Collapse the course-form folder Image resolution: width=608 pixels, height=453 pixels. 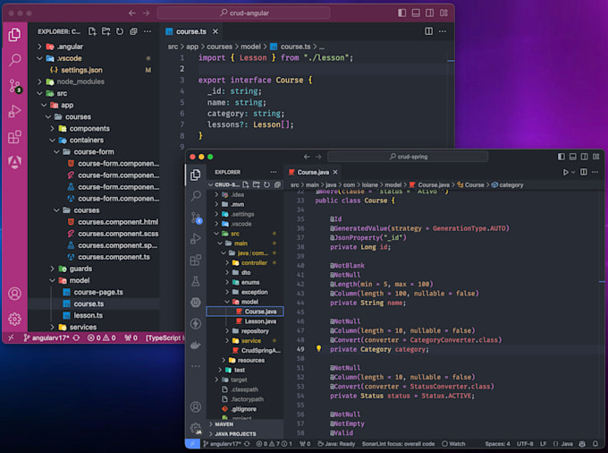(92, 151)
